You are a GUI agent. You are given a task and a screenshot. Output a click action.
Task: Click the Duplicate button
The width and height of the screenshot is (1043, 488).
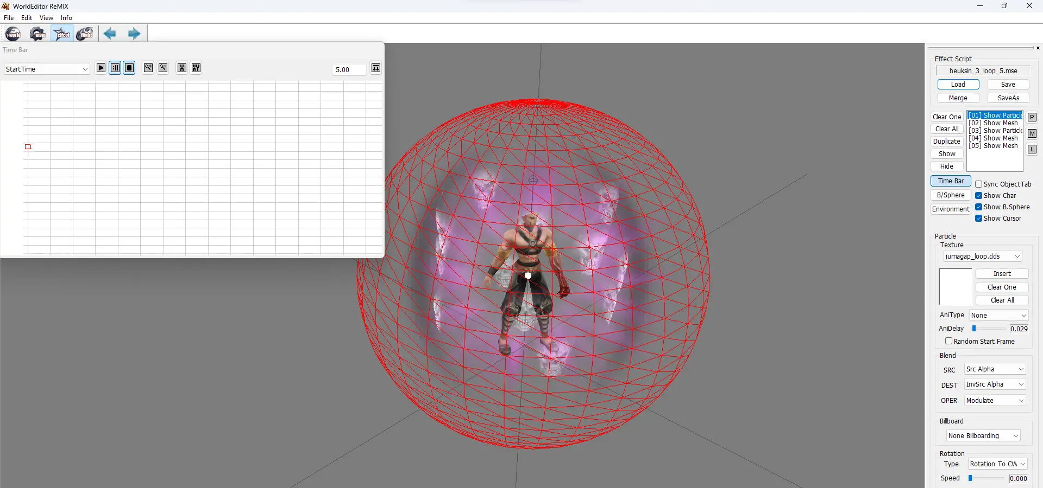pos(947,142)
